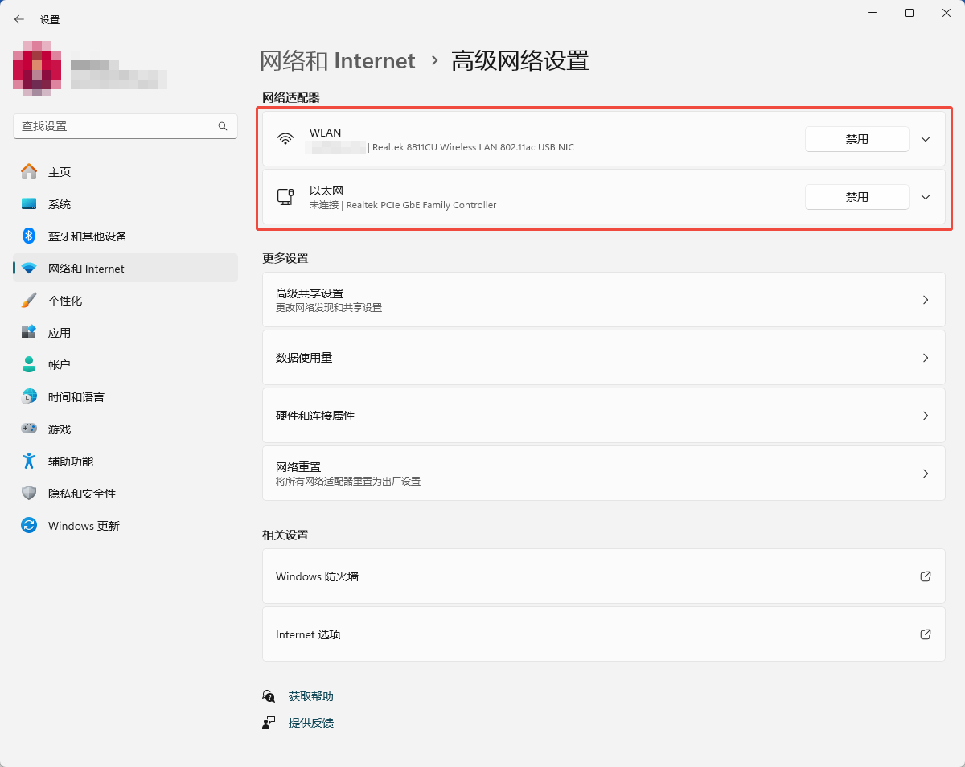Open 系统 settings section
This screenshot has width=965, height=767.
(x=125, y=204)
